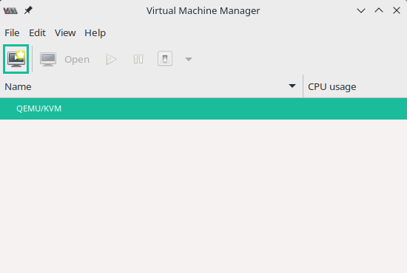The image size is (407, 273).
Task: Click the show console monitor icon
Action: pos(48,59)
